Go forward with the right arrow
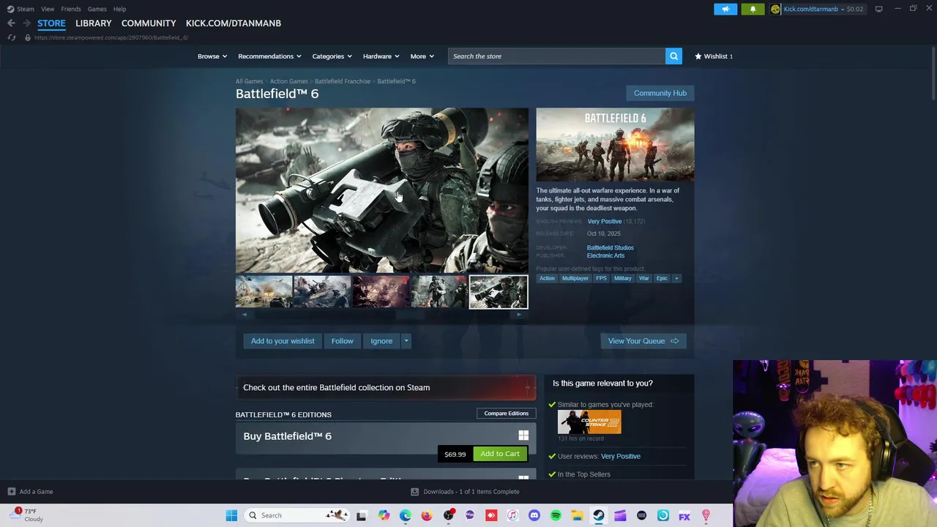 pyautogui.click(x=26, y=23)
